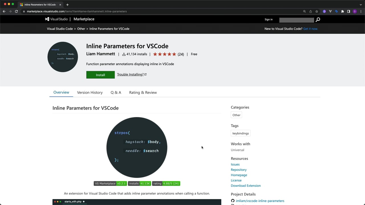Image resolution: width=365 pixels, height=205 pixels.
Task: Bookmark this page with the star
Action: click(317, 11)
